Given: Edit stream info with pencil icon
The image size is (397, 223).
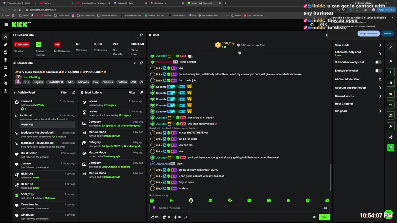Looking at the screenshot, I should click(135, 63).
